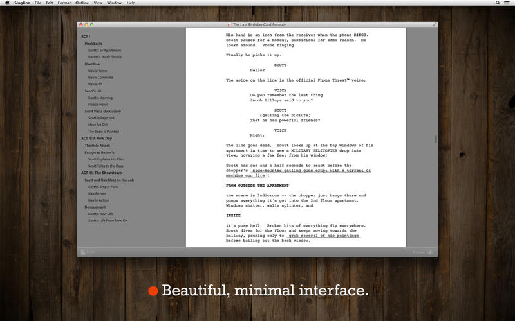515x321 pixels.
Task: Select ACT II: A New Day section
Action: (x=97, y=138)
